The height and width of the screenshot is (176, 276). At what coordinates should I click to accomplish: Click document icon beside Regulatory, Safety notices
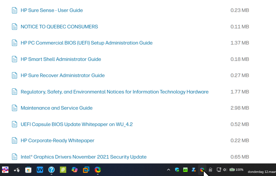coord(14,92)
